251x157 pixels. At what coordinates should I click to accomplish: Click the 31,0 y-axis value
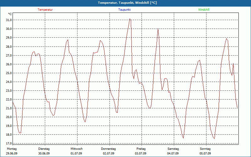click(8, 20)
